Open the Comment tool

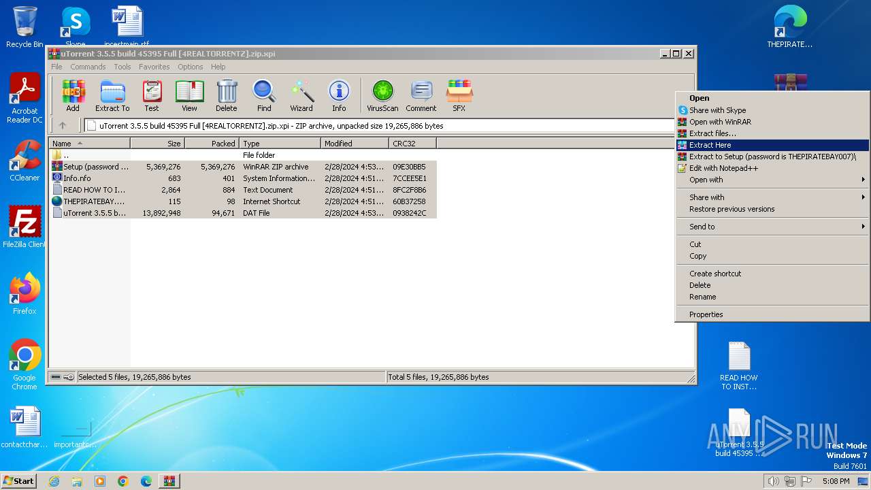tap(421, 95)
